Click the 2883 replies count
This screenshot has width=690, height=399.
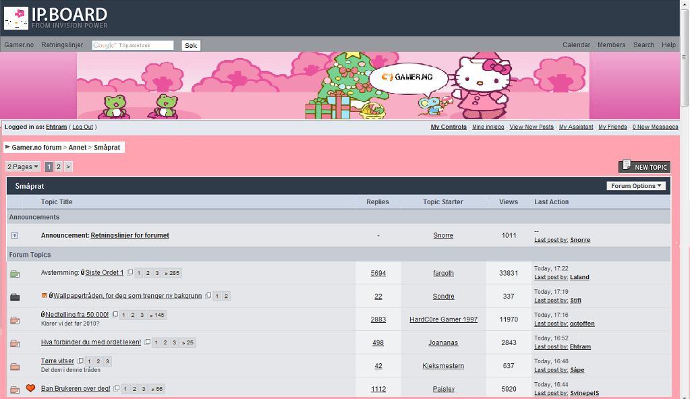pos(378,319)
